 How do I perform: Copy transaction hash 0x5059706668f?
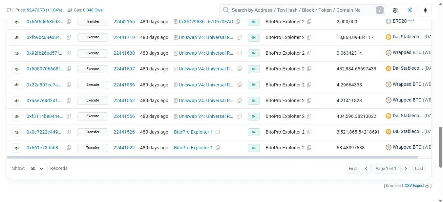(69, 69)
